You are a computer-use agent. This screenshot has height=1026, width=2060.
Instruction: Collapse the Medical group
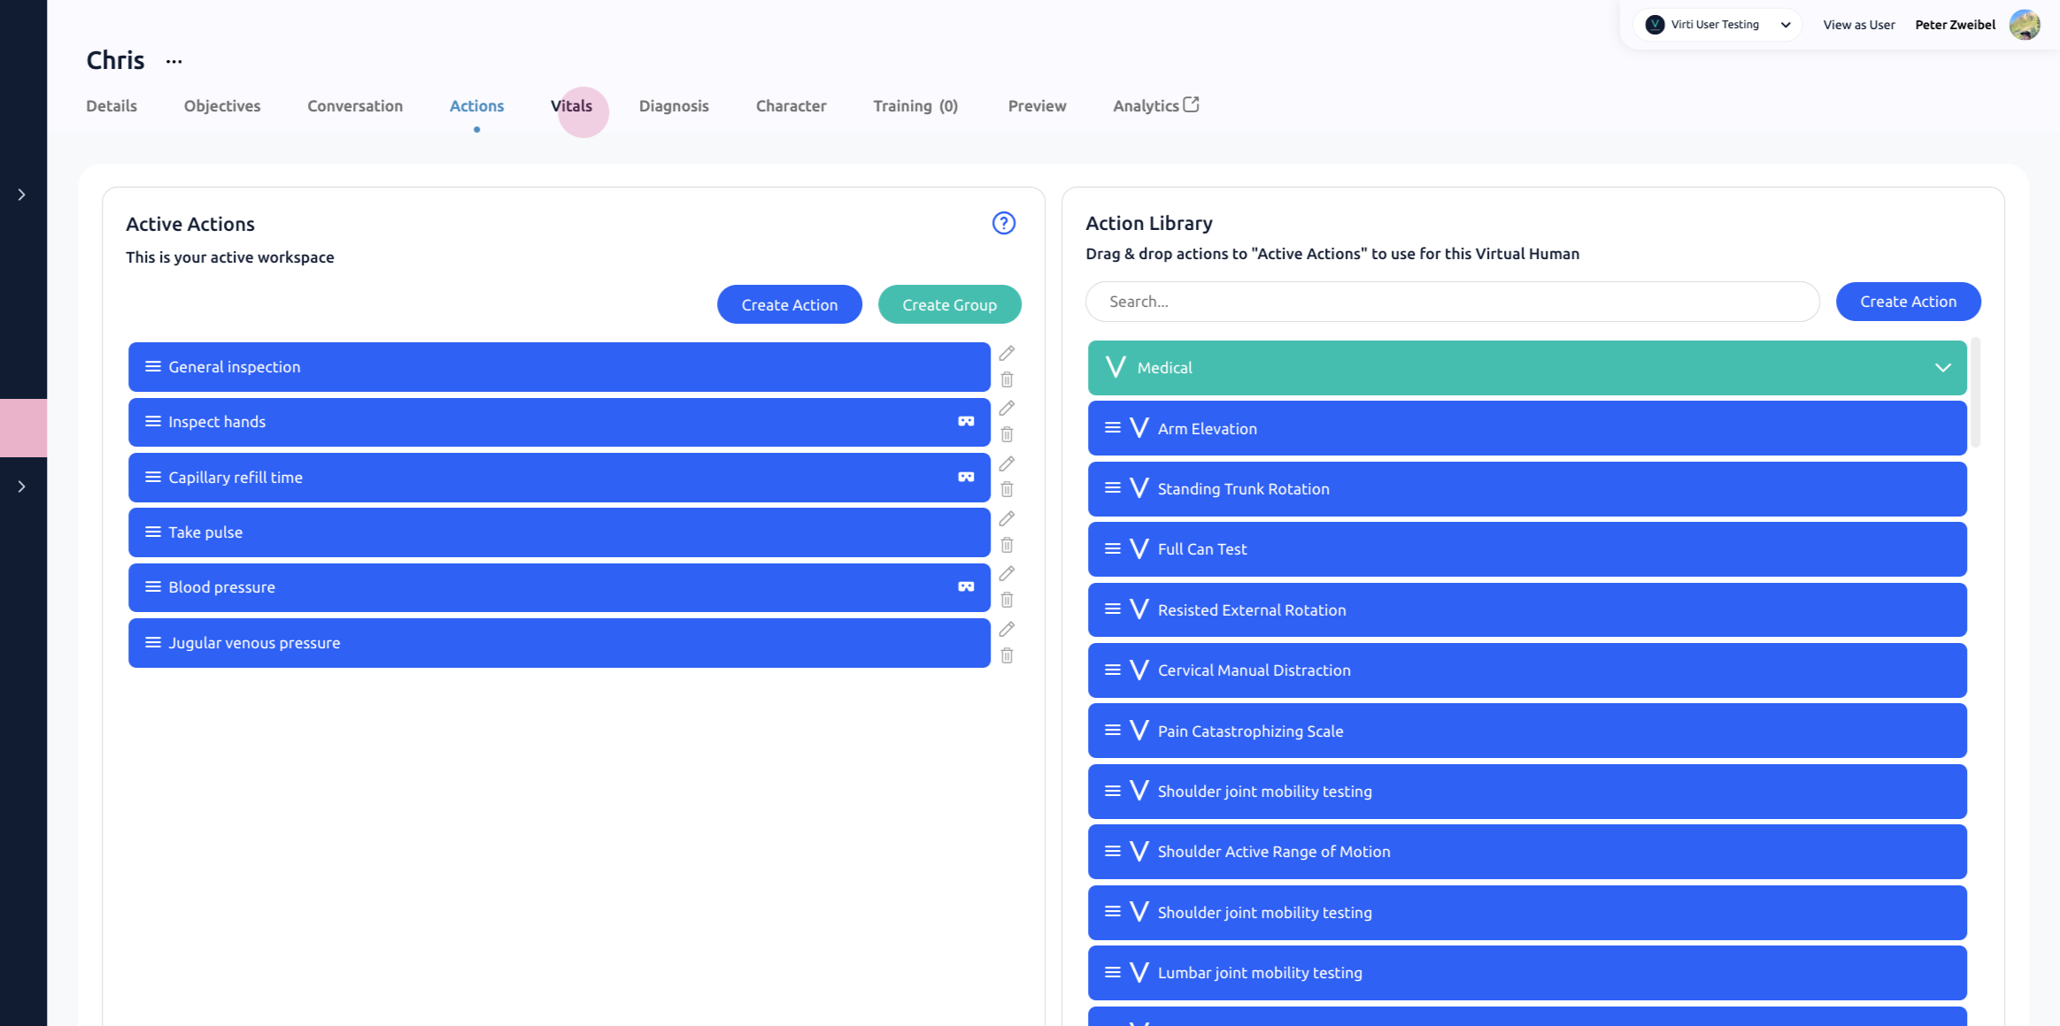tap(1942, 368)
